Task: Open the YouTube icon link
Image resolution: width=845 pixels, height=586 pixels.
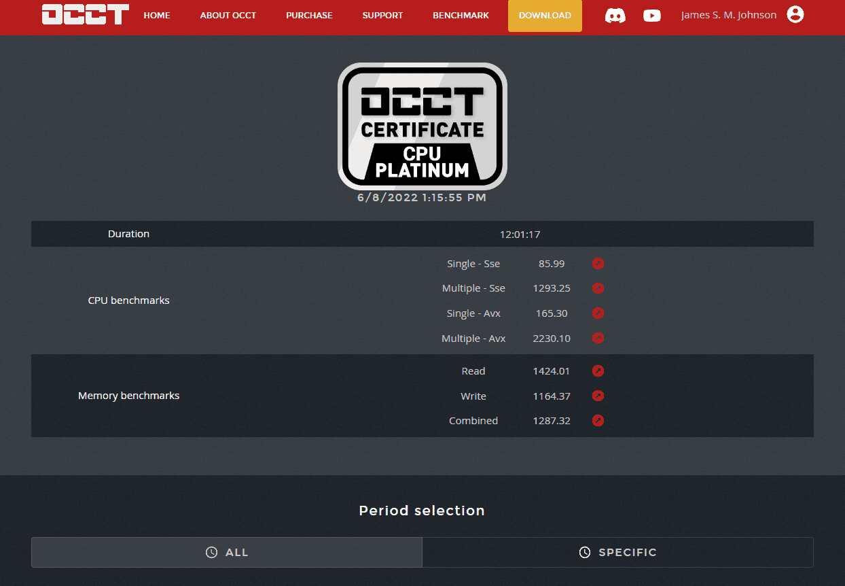Action: 652,16
